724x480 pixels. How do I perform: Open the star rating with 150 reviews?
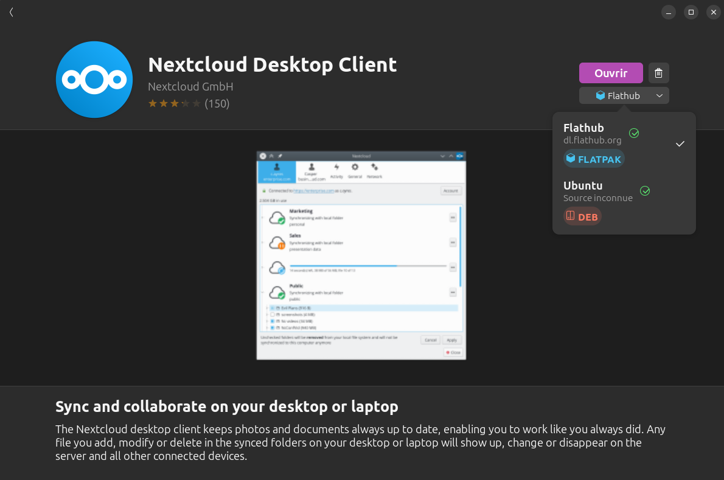pyautogui.click(x=189, y=103)
